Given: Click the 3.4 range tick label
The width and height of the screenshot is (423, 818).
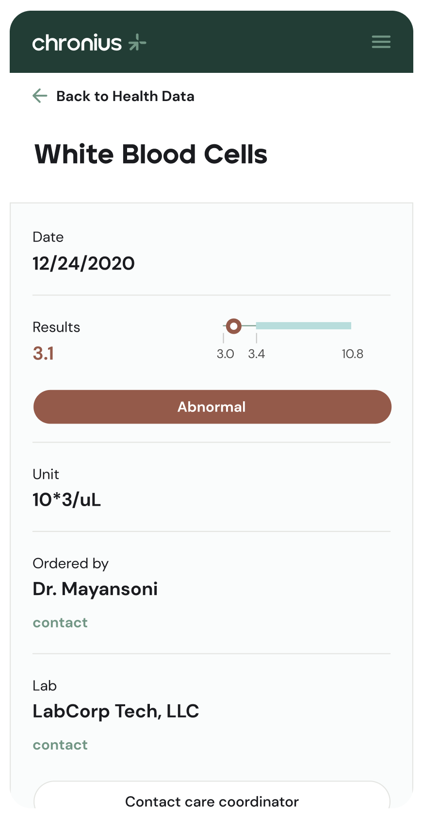Looking at the screenshot, I should coord(257,354).
